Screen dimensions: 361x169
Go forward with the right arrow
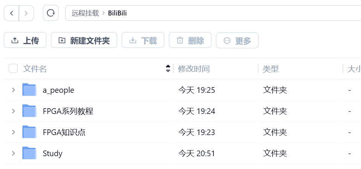pos(26,13)
